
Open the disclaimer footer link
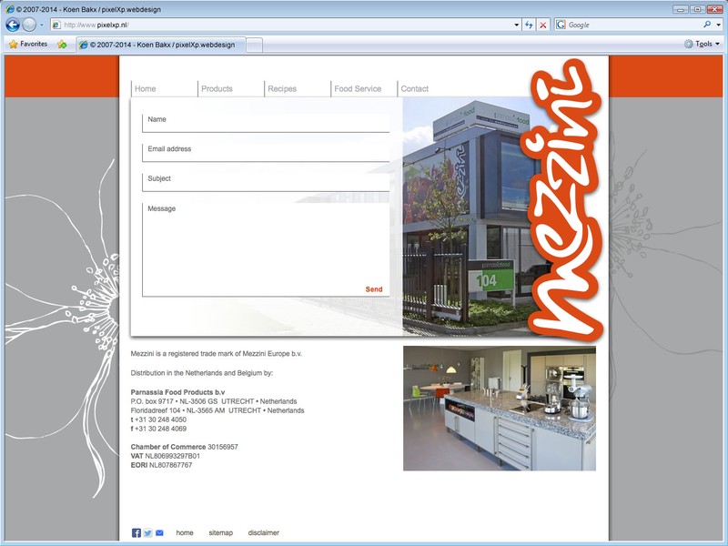coord(263,532)
